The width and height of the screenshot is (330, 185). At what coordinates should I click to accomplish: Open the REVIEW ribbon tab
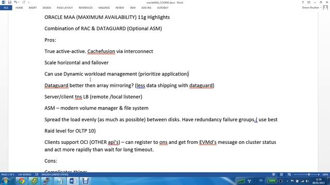(x=120, y=8)
